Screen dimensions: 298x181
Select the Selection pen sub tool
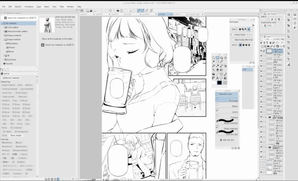[227, 132]
